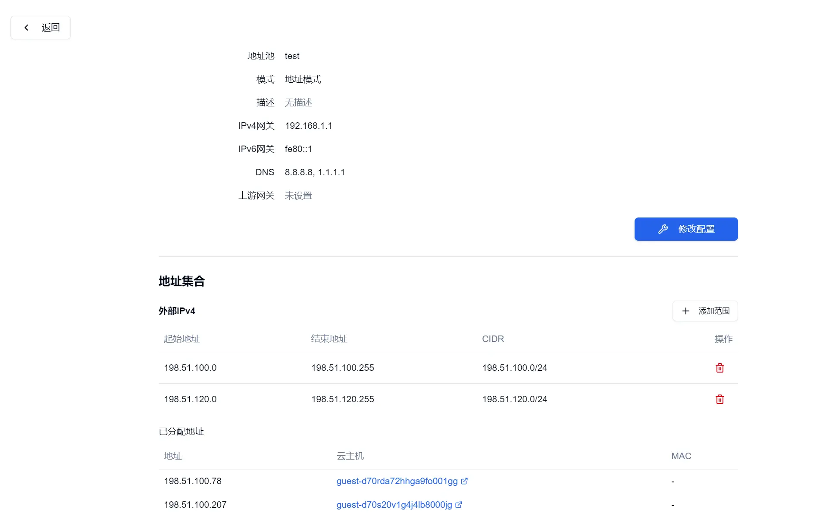Image resolution: width=829 pixels, height=522 pixels.
Task: Click the 起始地址 column header
Action: 181,339
